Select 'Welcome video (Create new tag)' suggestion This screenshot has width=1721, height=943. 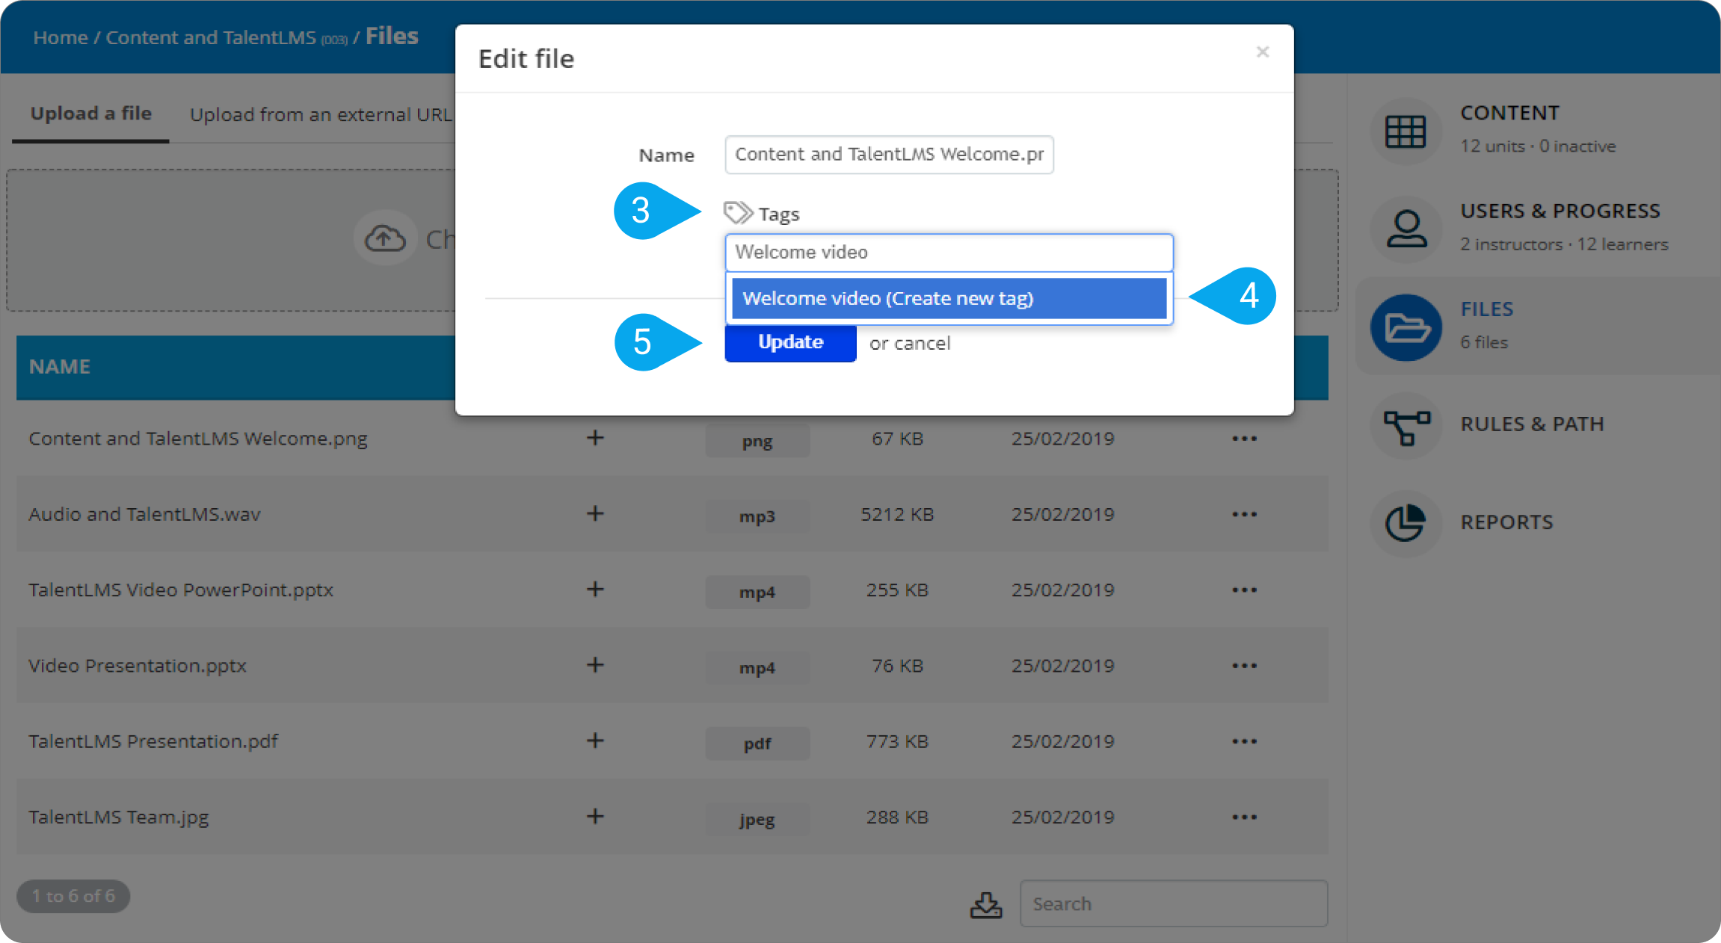click(949, 298)
